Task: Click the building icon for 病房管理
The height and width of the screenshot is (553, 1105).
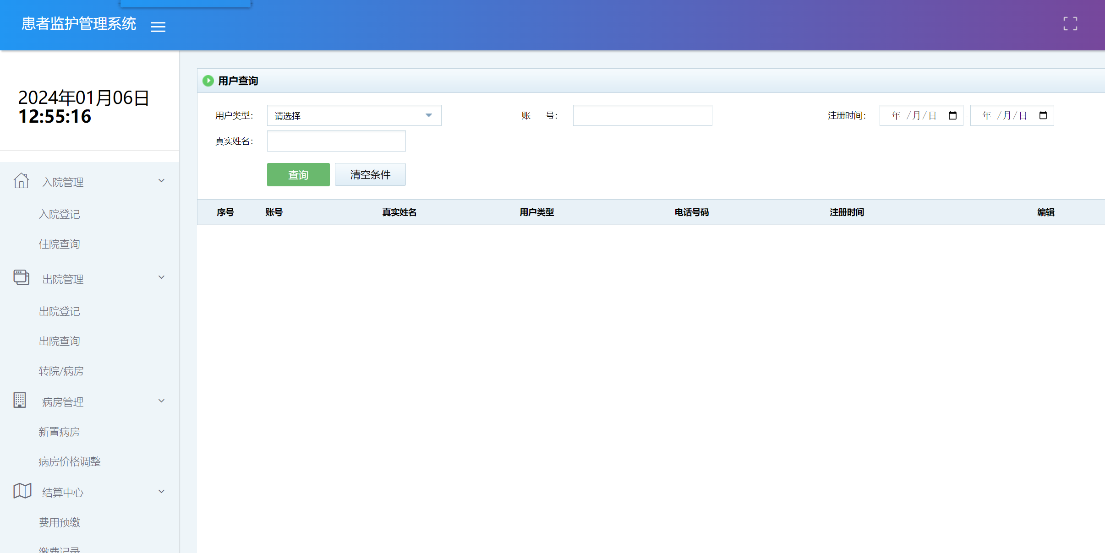Action: click(20, 401)
